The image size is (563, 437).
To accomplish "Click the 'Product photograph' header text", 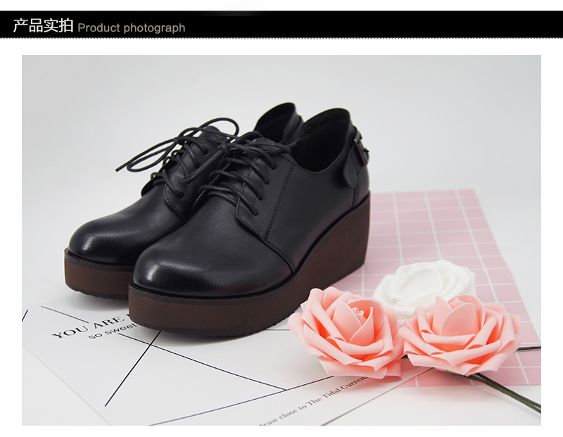I will [x=132, y=27].
